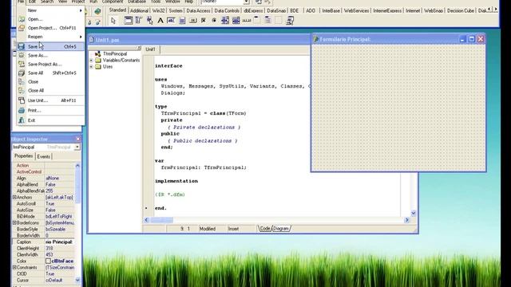Choose the PopupMenu component icon
The image size is (511, 287).
click(149, 21)
